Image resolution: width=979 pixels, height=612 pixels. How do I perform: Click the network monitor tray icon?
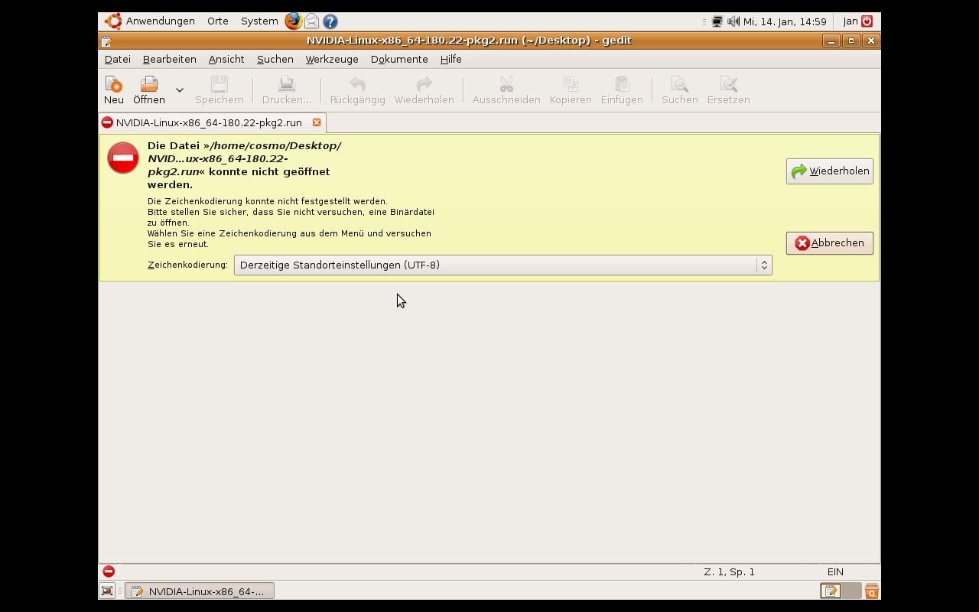pyautogui.click(x=717, y=21)
